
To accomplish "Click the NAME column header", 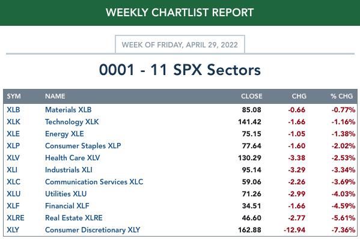I will 55,96.
